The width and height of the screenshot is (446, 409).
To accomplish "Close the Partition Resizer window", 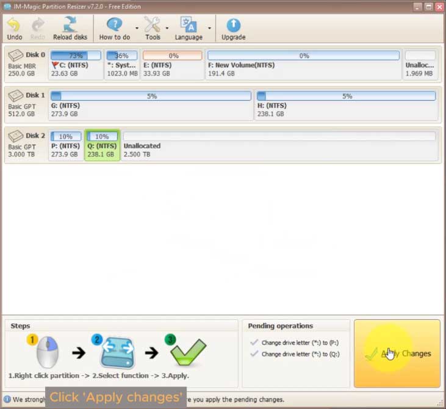I will point(439,7).
